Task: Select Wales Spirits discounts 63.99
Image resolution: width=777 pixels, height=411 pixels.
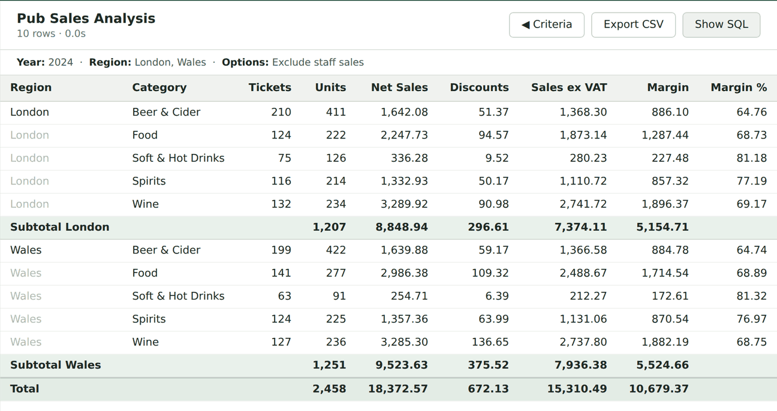Action: [x=493, y=319]
